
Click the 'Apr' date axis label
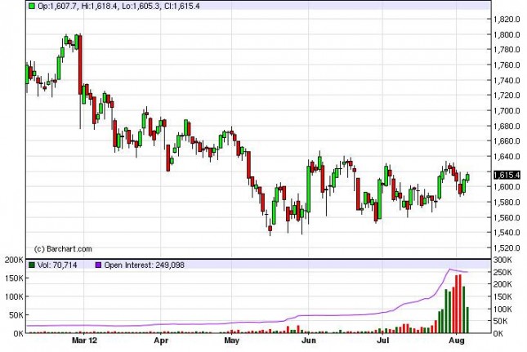point(161,341)
